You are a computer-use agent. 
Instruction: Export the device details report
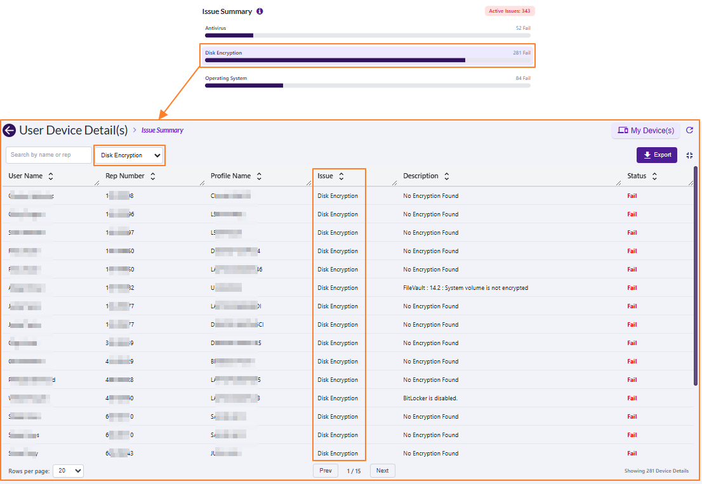click(657, 155)
